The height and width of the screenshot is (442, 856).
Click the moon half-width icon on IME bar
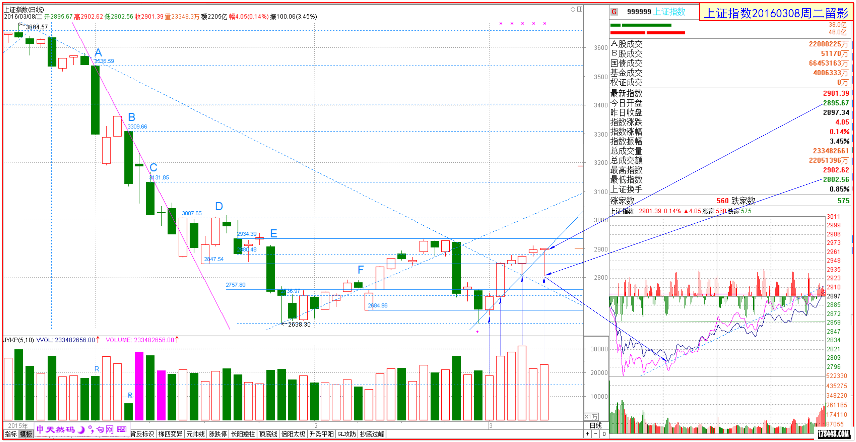[81, 429]
